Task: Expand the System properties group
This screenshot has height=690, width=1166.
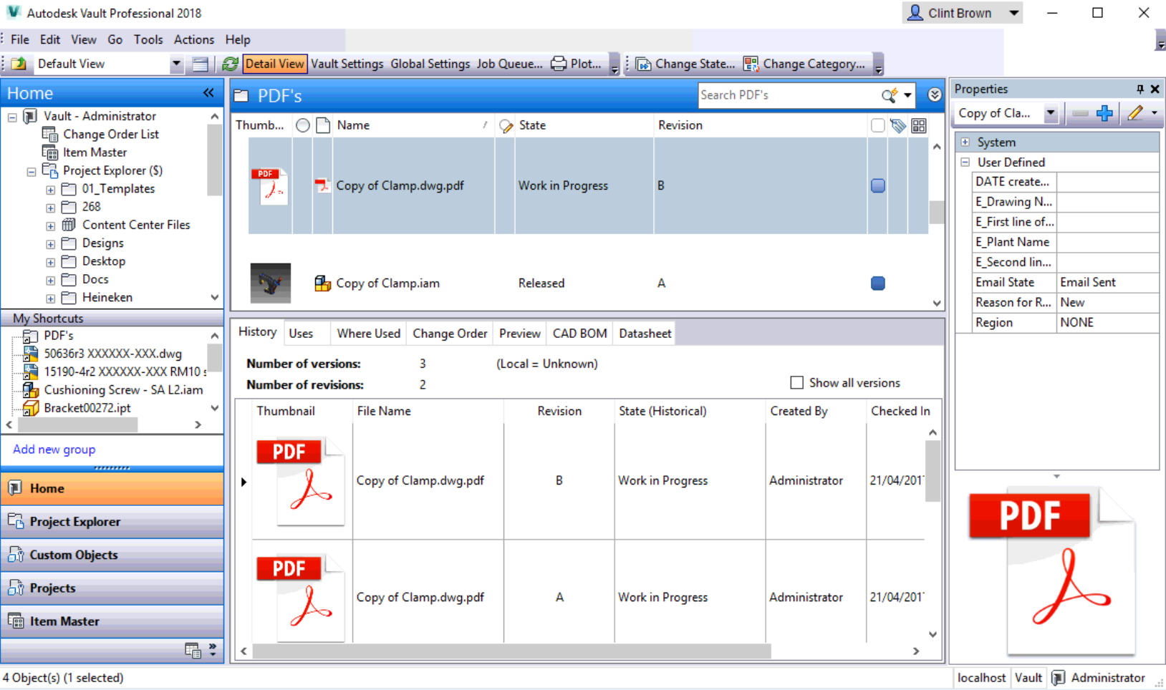Action: (x=965, y=142)
